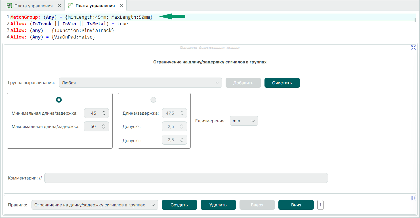This screenshot has height=218, width=420.
Task: Click the IsTrack Allow rule on line 2
Action: point(69,24)
